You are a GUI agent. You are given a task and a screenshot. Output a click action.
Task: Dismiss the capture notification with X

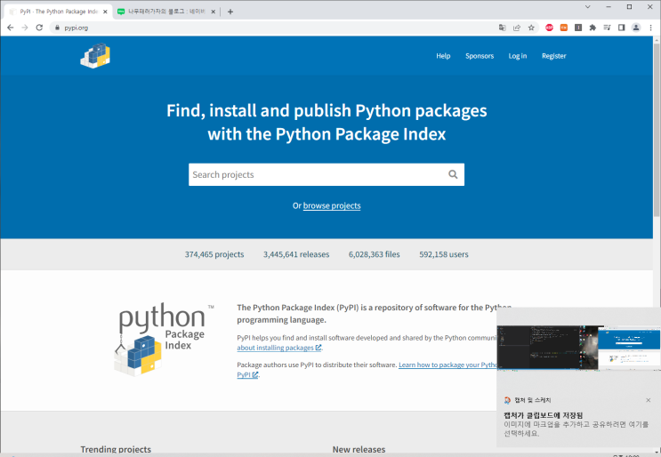coord(648,400)
